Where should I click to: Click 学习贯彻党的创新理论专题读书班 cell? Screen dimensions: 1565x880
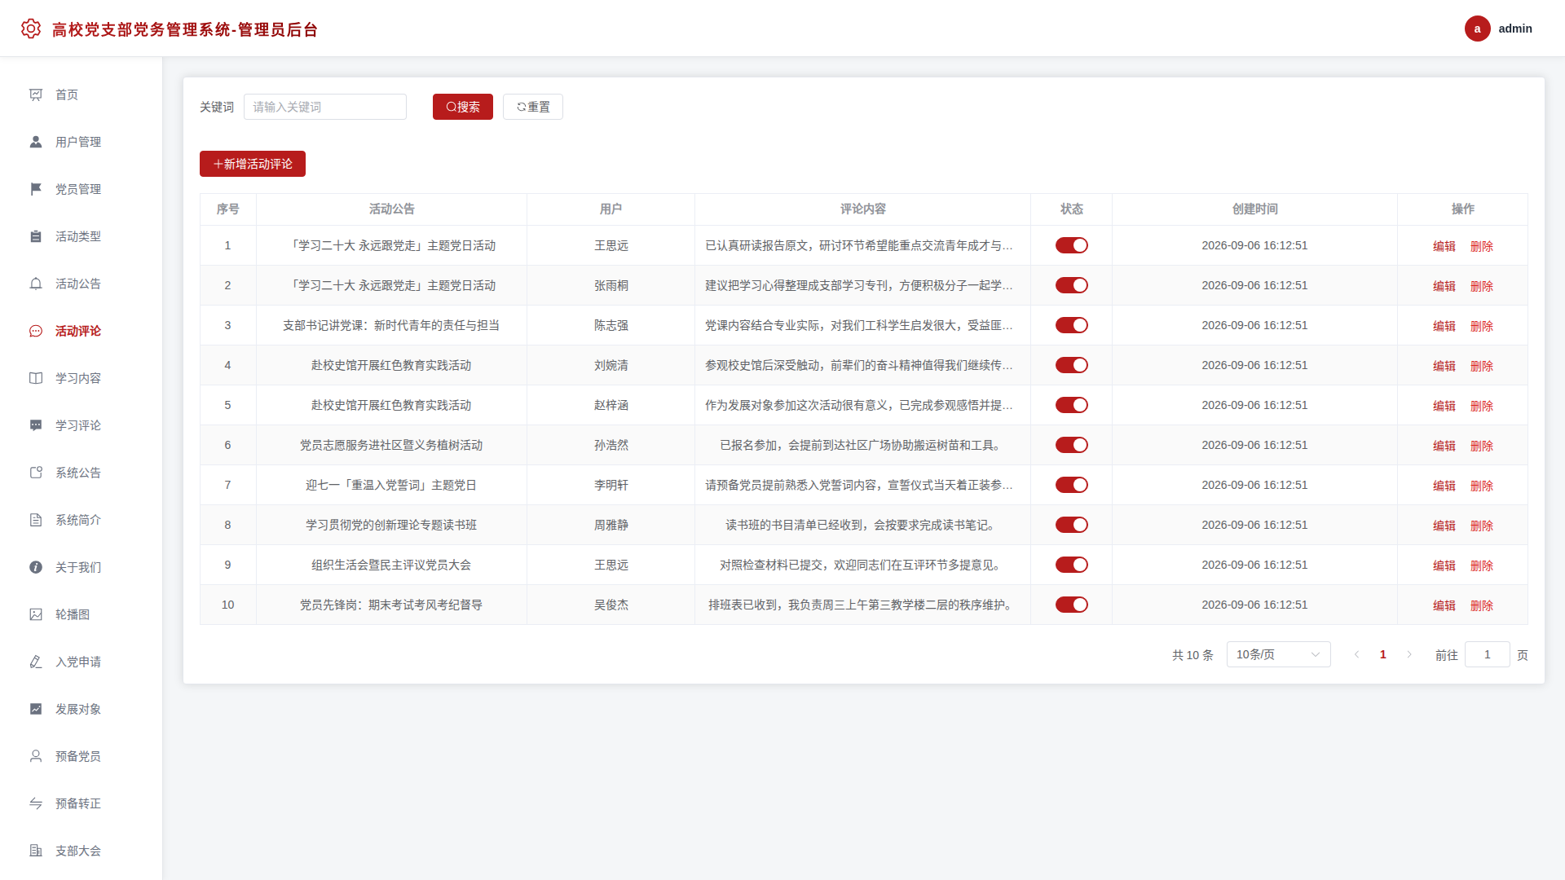[391, 525]
